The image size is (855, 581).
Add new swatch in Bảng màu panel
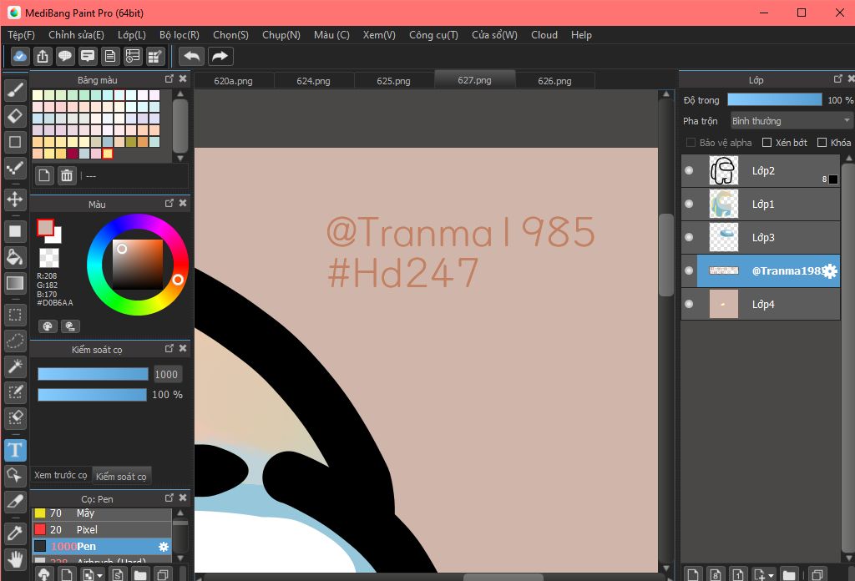[44, 175]
